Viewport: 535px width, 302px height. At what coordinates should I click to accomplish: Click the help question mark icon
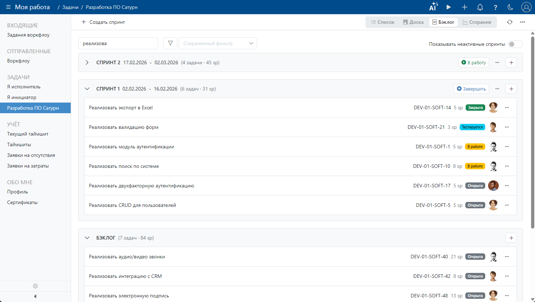pyautogui.click(x=495, y=7)
